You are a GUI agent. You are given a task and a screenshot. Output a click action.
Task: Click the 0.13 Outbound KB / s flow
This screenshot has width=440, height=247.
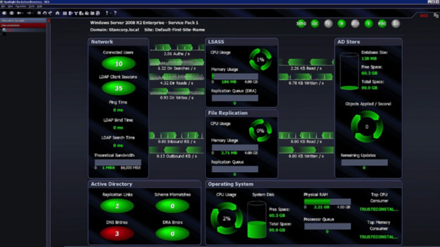(x=177, y=152)
